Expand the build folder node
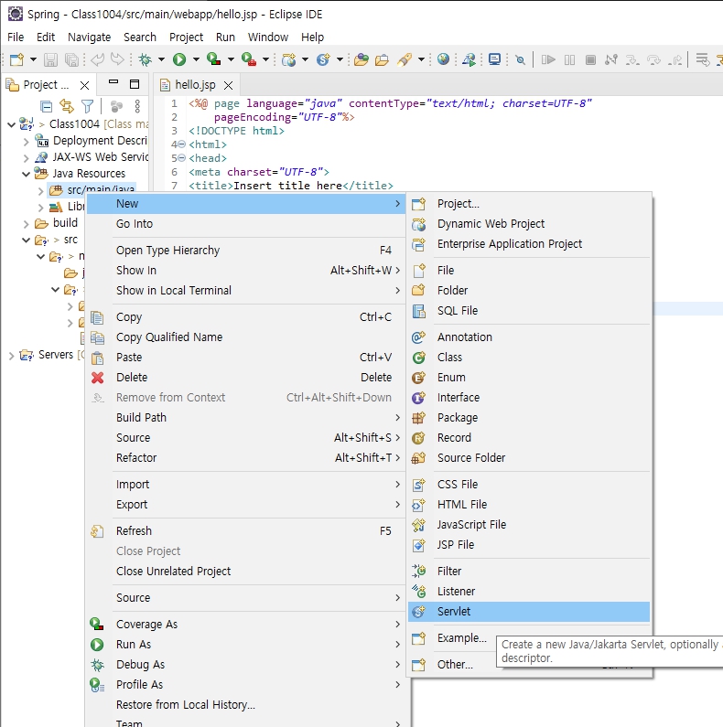The image size is (723, 727). pos(26,223)
